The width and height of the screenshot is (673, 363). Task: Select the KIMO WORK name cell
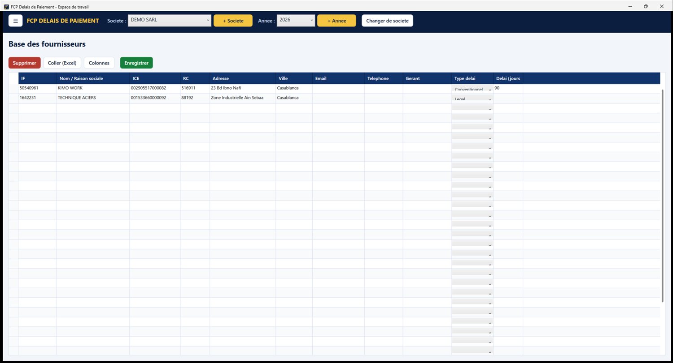[x=93, y=89]
